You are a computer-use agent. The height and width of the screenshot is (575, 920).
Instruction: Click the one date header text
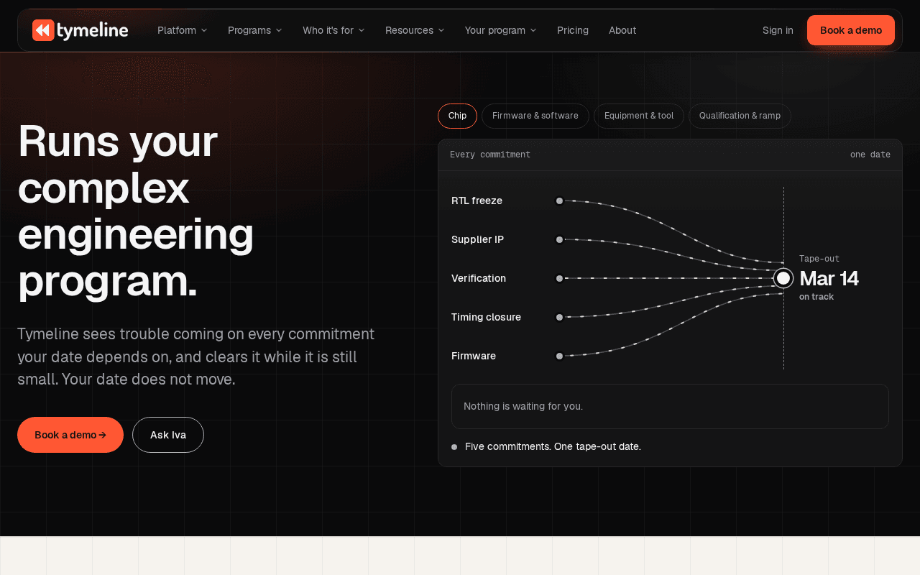coord(870,155)
